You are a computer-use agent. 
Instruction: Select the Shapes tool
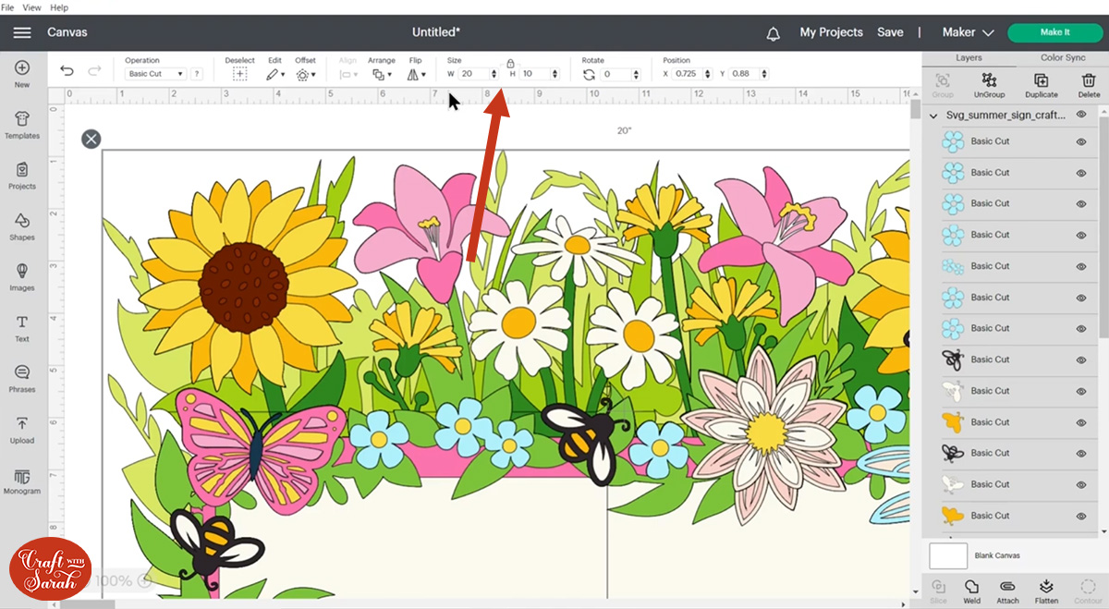pos(22,225)
